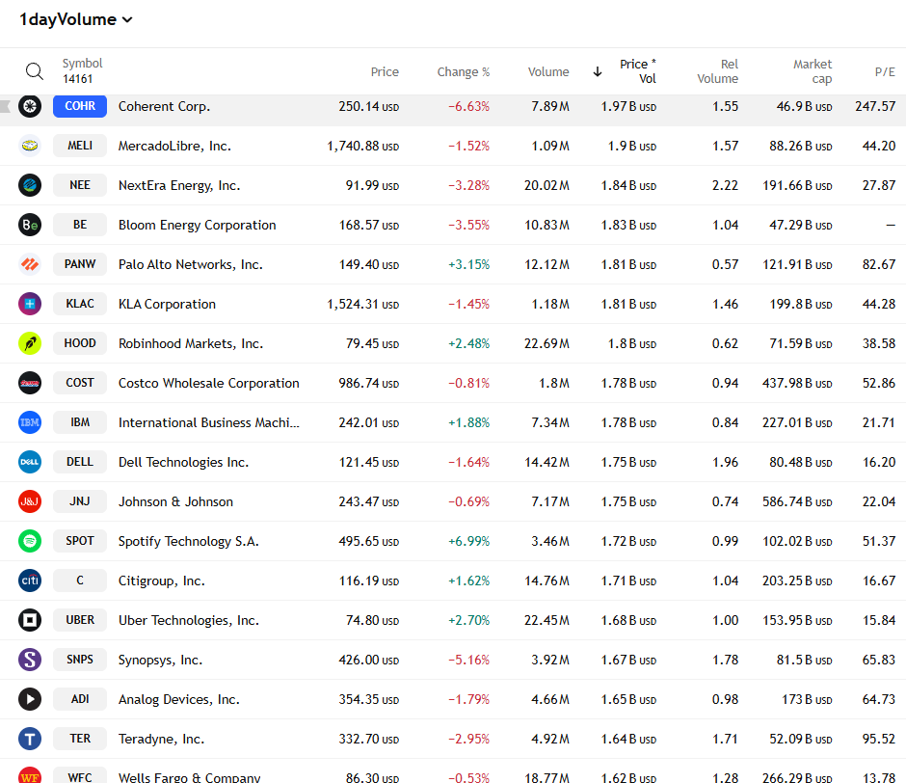This screenshot has height=783, width=906.
Task: Click Uber Price*Vol 1.68 B USD
Action: (x=628, y=620)
